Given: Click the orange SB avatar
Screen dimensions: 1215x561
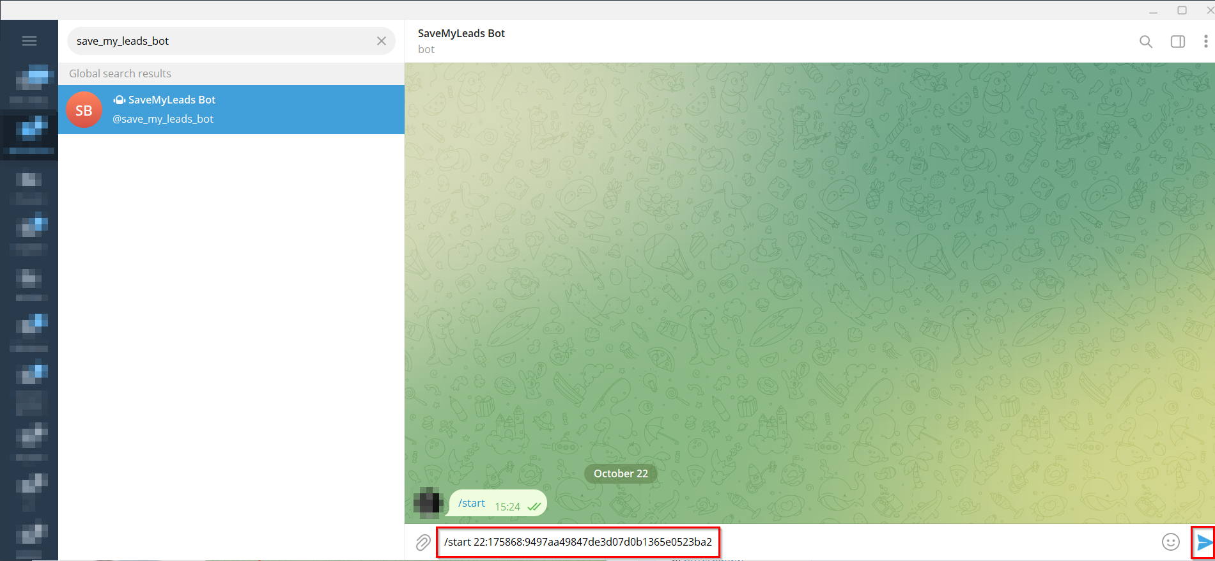Looking at the screenshot, I should click(x=84, y=110).
